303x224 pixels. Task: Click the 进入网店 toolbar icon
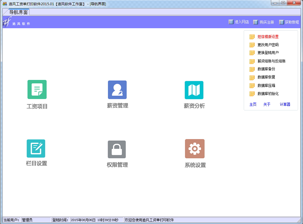(231, 22)
